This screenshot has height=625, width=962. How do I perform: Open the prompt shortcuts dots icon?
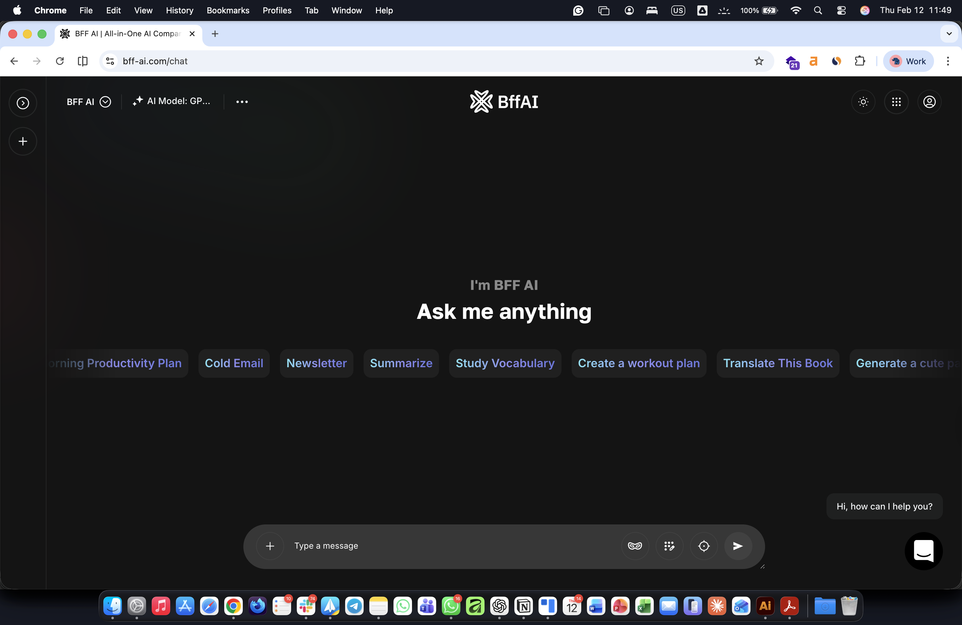click(x=669, y=545)
